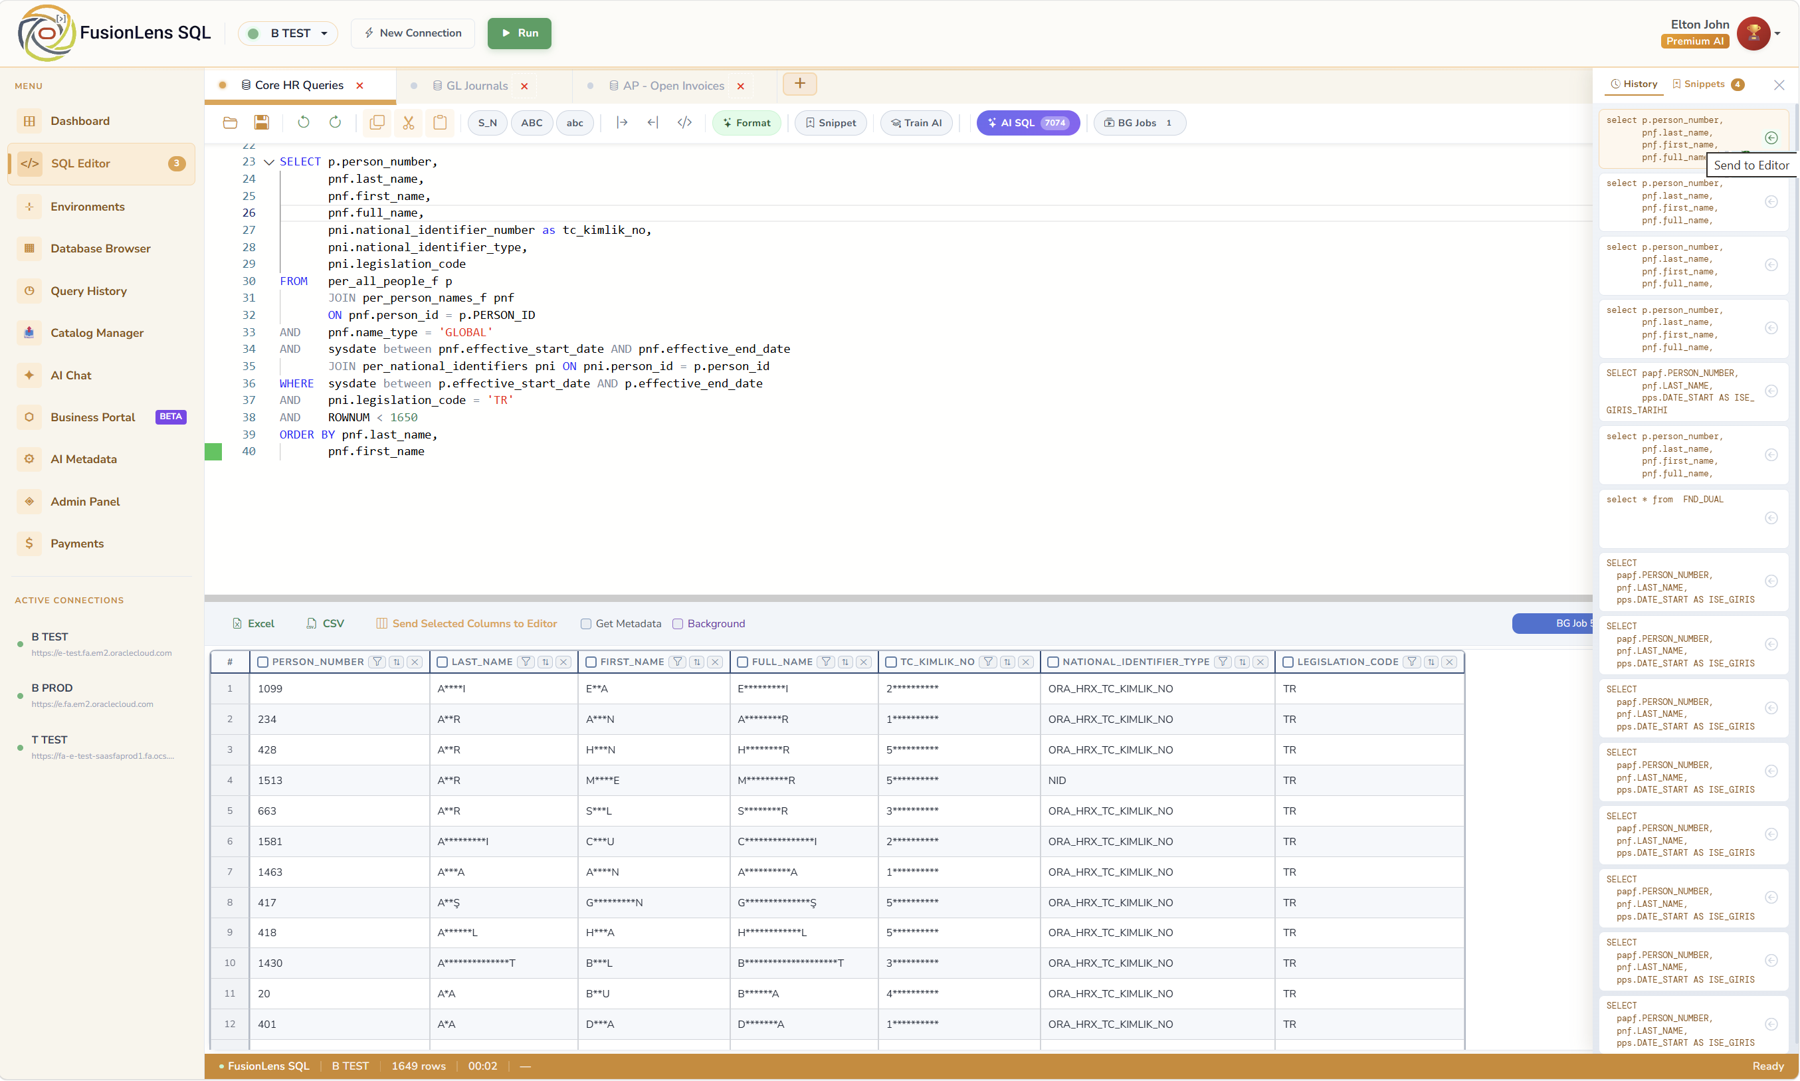
Task: Open user menu arrow beside Elton John
Action: (1777, 33)
